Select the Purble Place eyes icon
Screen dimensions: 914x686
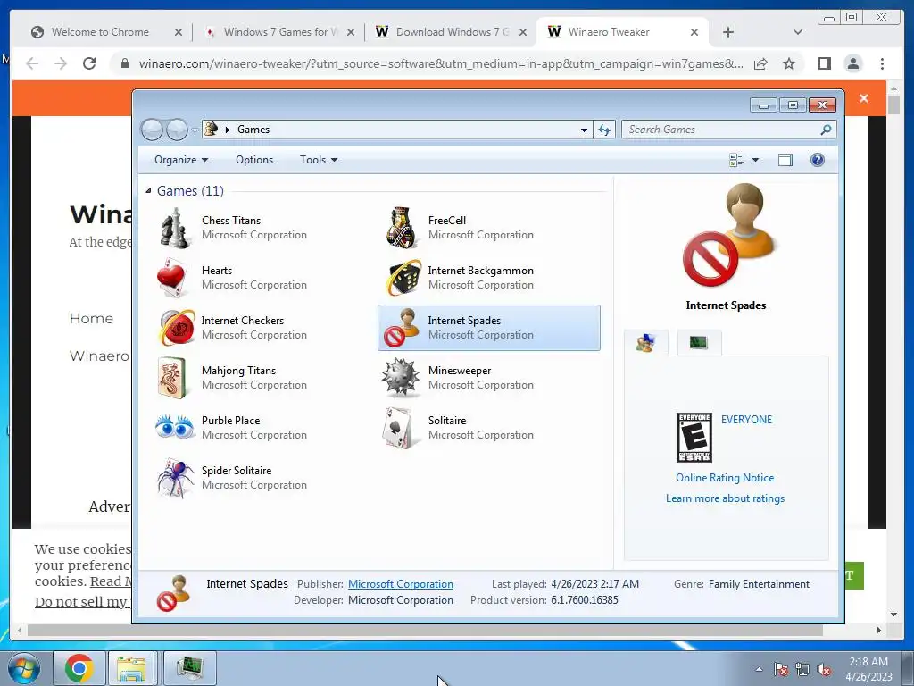point(175,427)
